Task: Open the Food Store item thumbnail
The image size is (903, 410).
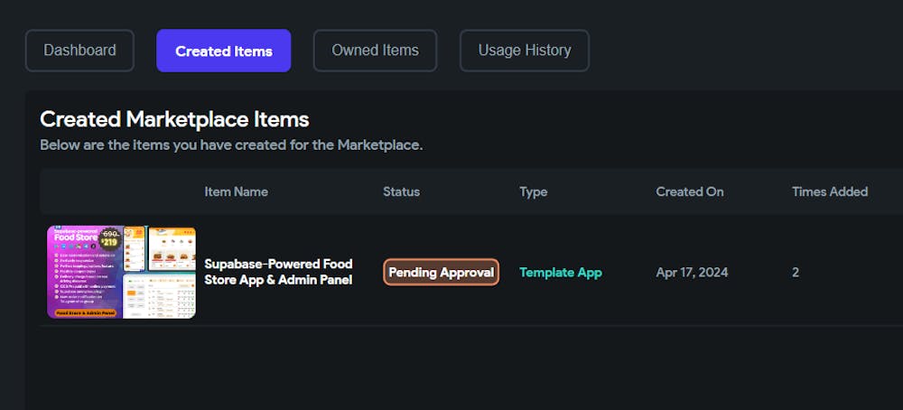Action: [x=122, y=272]
